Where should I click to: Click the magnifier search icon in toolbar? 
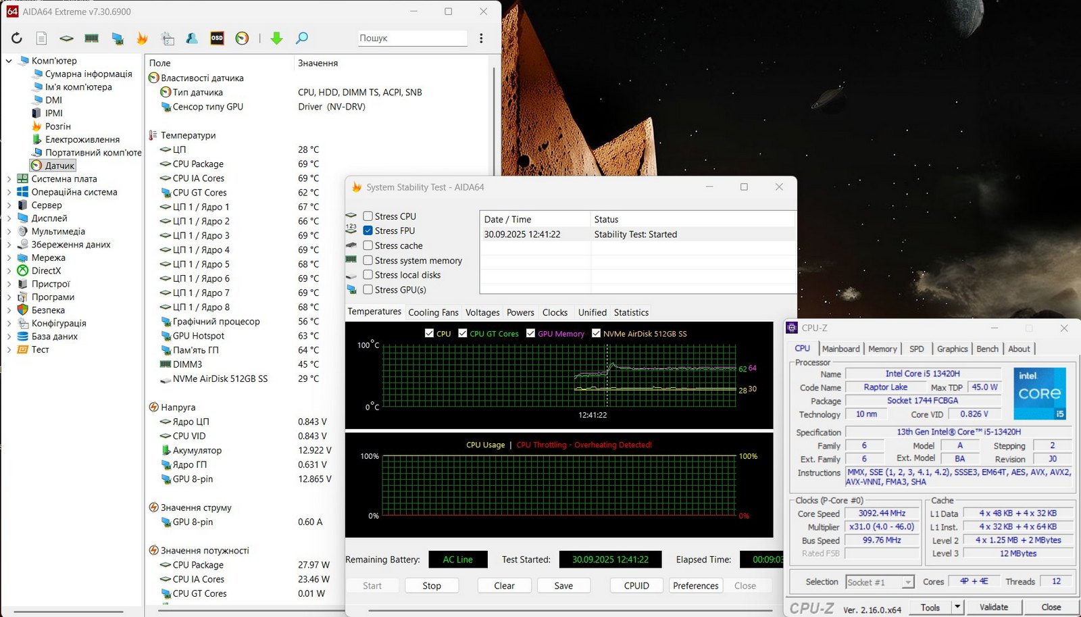[302, 39]
